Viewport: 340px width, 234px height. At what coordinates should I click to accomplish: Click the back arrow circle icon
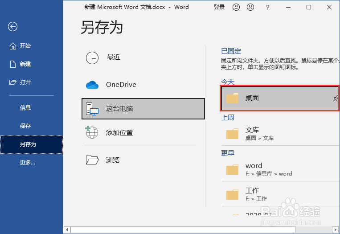click(x=12, y=27)
